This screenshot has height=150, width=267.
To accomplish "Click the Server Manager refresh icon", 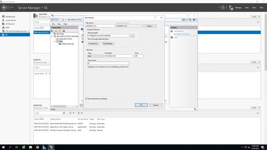I will (222, 7).
